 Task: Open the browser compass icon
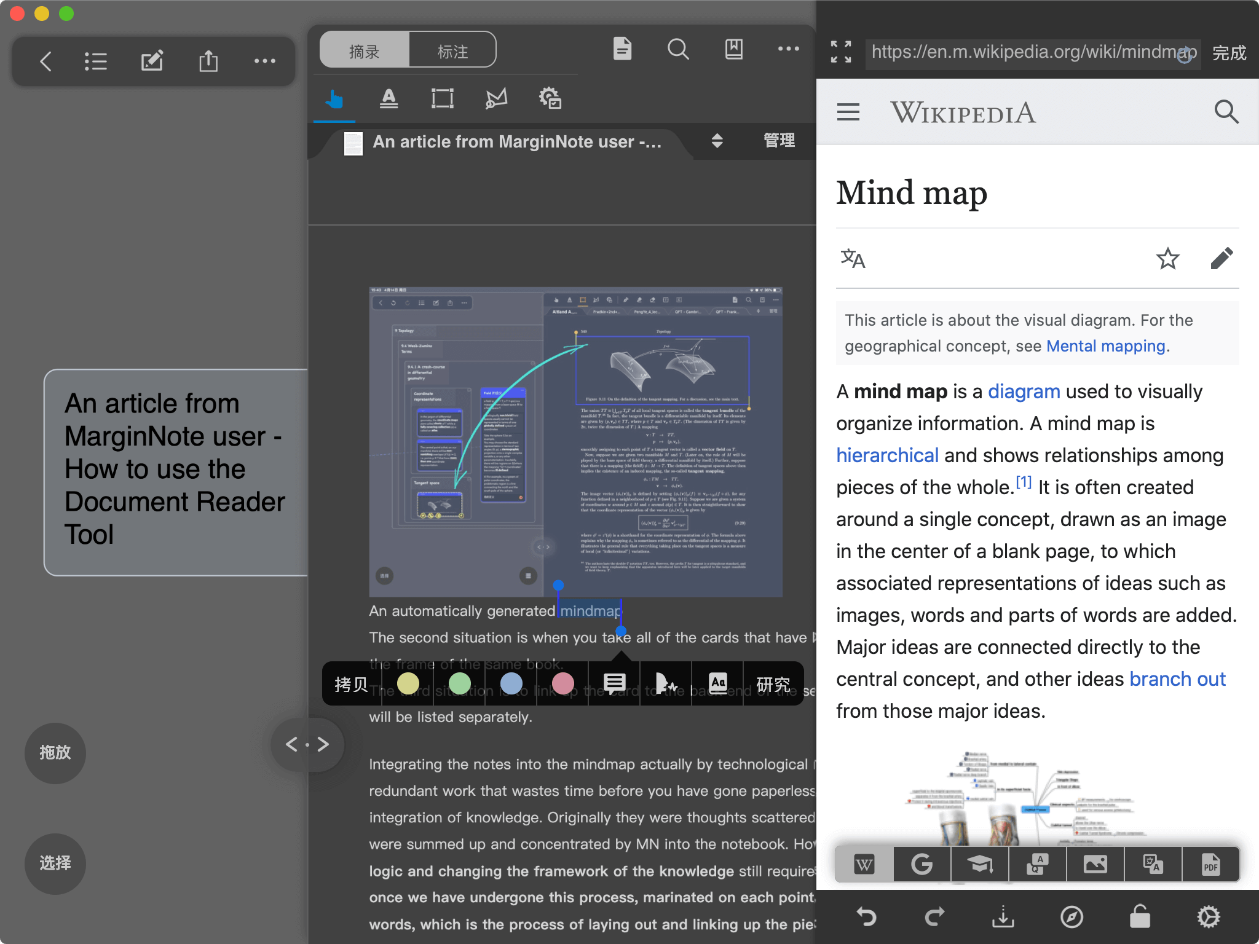pyautogui.click(x=1072, y=917)
